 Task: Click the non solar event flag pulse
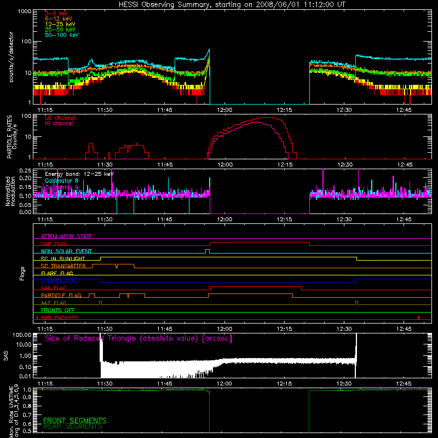click(x=208, y=251)
